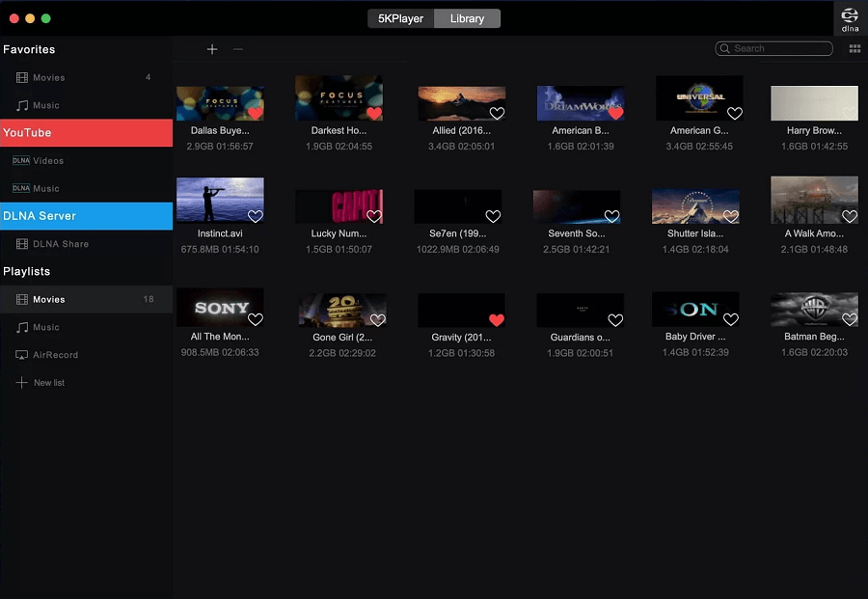Open the DLNA Music item below Videos
The height and width of the screenshot is (599, 868).
(87, 188)
